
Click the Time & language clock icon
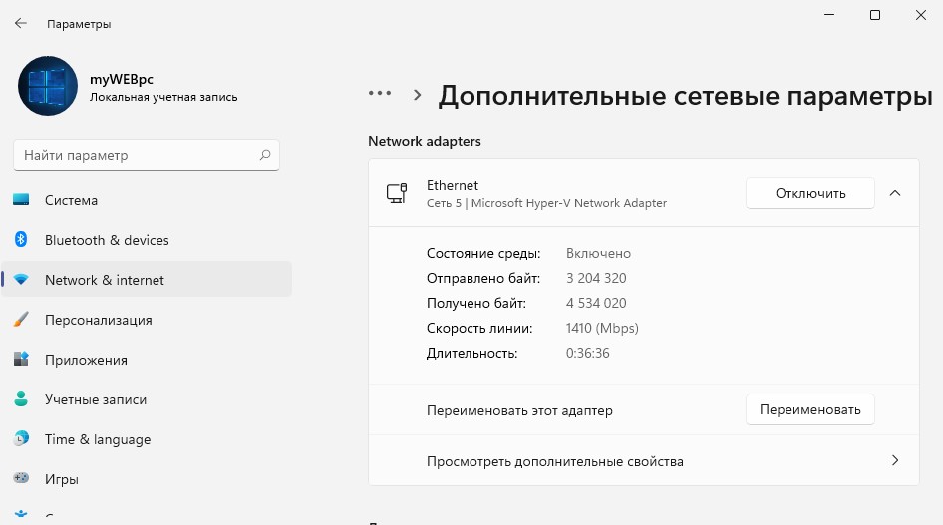click(x=21, y=439)
